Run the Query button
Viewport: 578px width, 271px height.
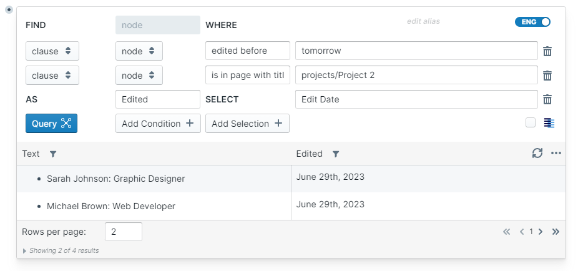tap(51, 124)
